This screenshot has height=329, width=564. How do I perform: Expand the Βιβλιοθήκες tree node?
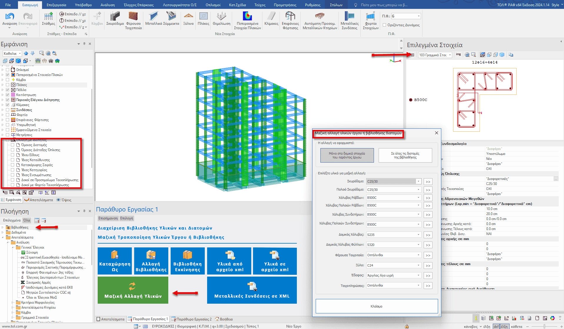click(3, 227)
